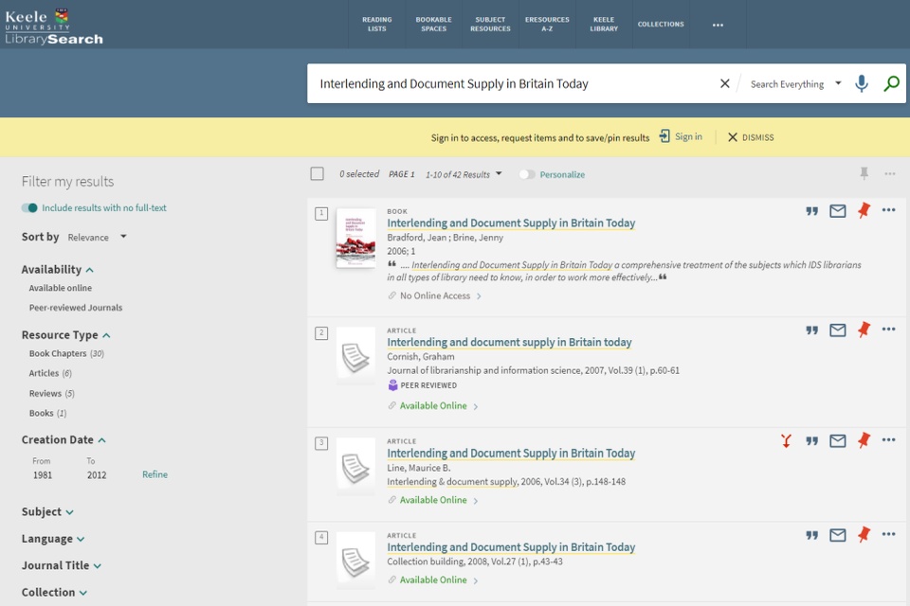
Task: Toggle Include results with no full-text
Action: click(30, 208)
